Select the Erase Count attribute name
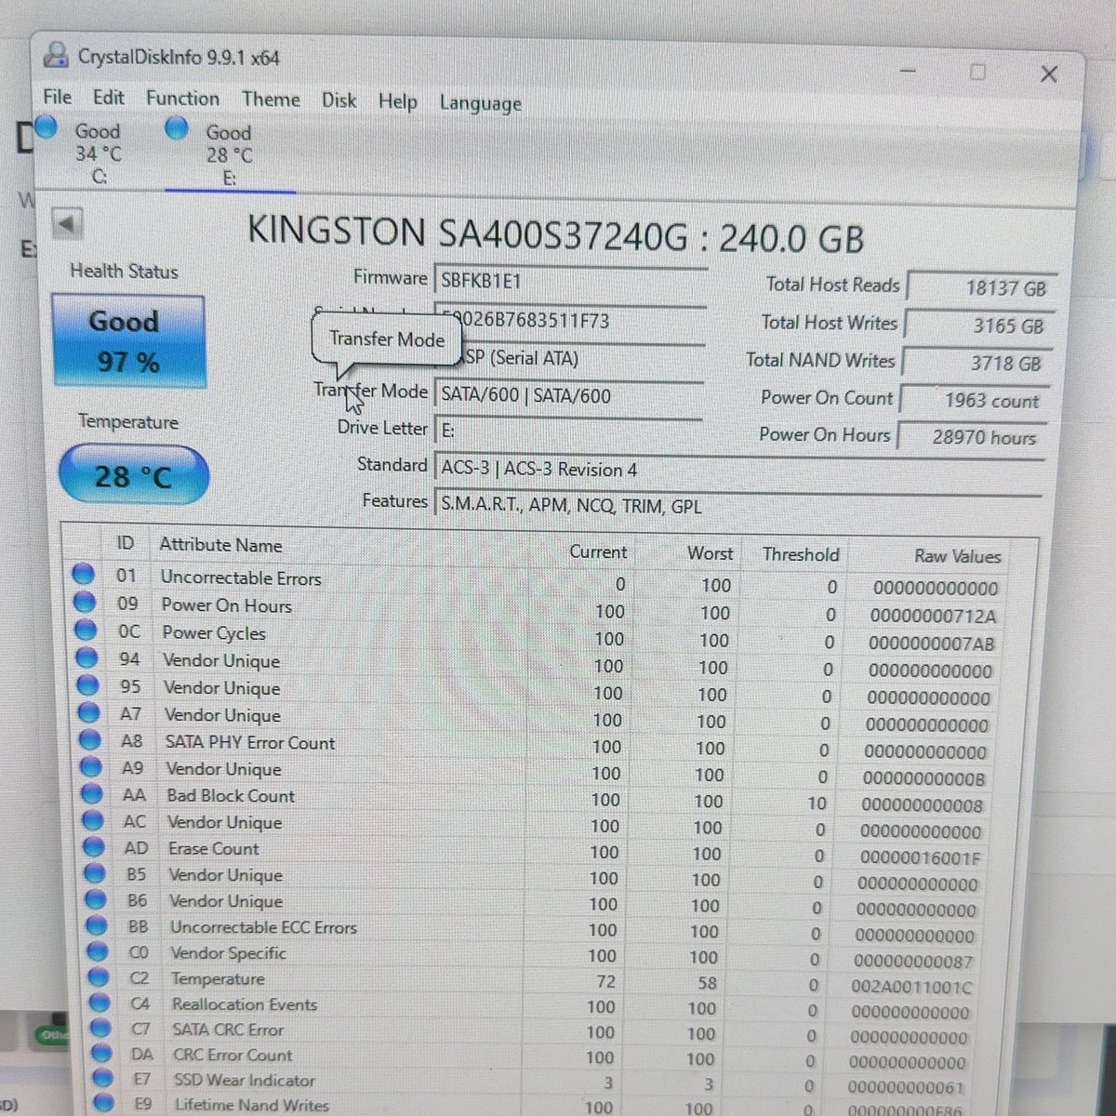 click(x=214, y=848)
